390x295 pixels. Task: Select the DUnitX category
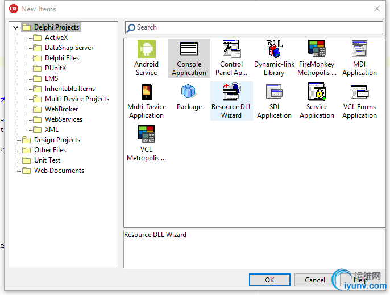(55, 68)
